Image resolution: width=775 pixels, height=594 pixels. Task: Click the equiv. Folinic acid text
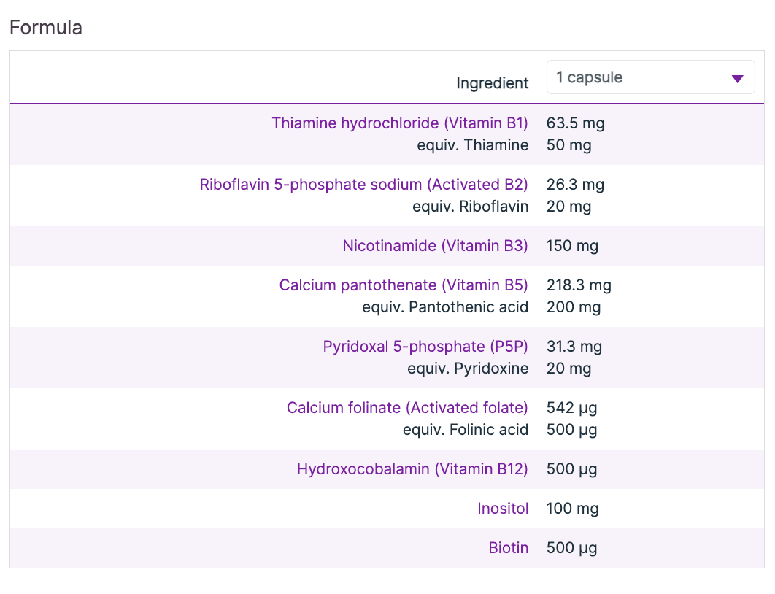[x=465, y=430]
